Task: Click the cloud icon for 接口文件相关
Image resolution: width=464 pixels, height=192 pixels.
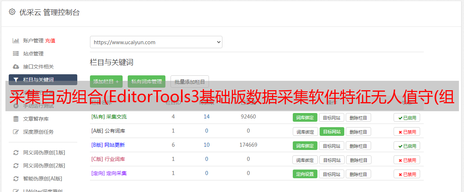Action: coord(16,67)
